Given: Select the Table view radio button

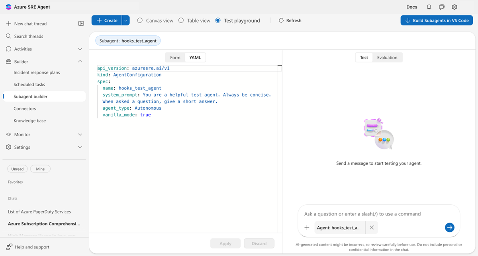Looking at the screenshot, I should 181,20.
